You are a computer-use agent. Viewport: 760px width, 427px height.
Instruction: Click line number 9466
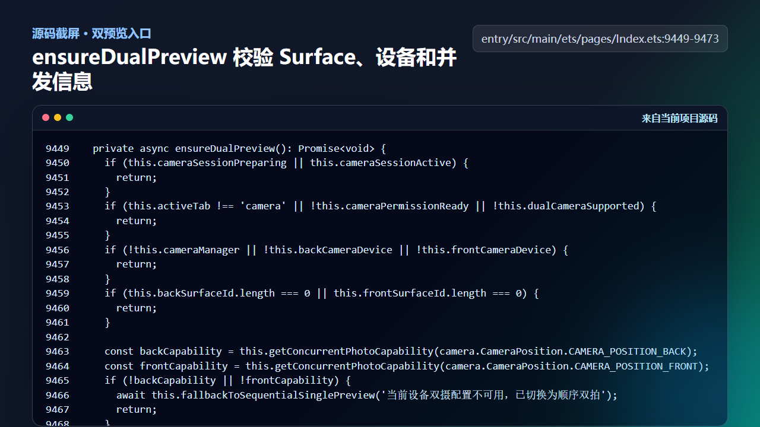tap(58, 395)
